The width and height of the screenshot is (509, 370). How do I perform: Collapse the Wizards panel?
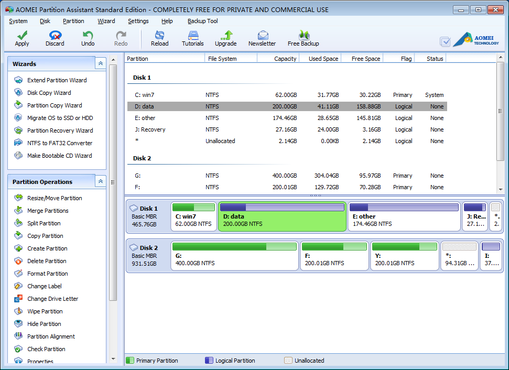click(100, 63)
